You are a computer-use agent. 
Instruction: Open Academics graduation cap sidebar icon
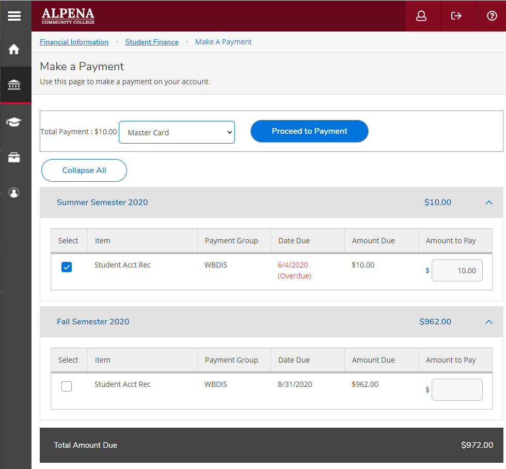pos(14,122)
